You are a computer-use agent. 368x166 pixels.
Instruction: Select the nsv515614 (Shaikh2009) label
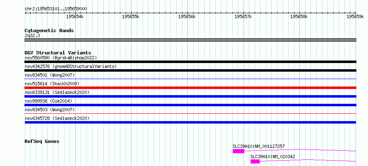click(52, 84)
